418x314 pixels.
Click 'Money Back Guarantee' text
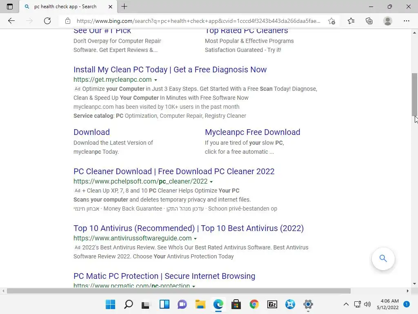[133, 209]
